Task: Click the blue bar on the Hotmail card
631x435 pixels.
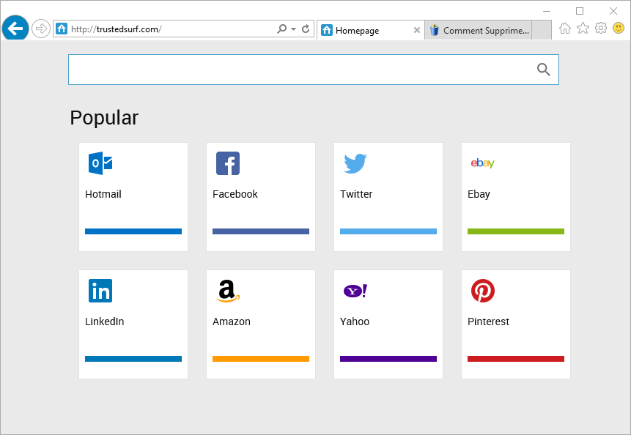Action: (133, 231)
